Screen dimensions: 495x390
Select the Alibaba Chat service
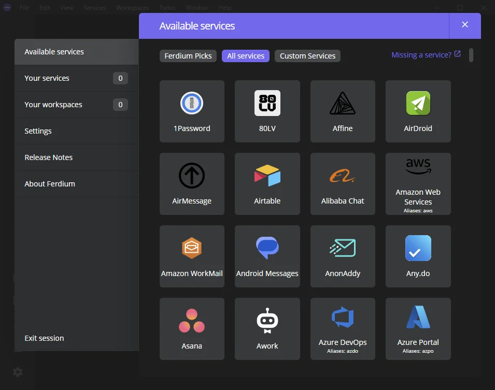(343, 184)
